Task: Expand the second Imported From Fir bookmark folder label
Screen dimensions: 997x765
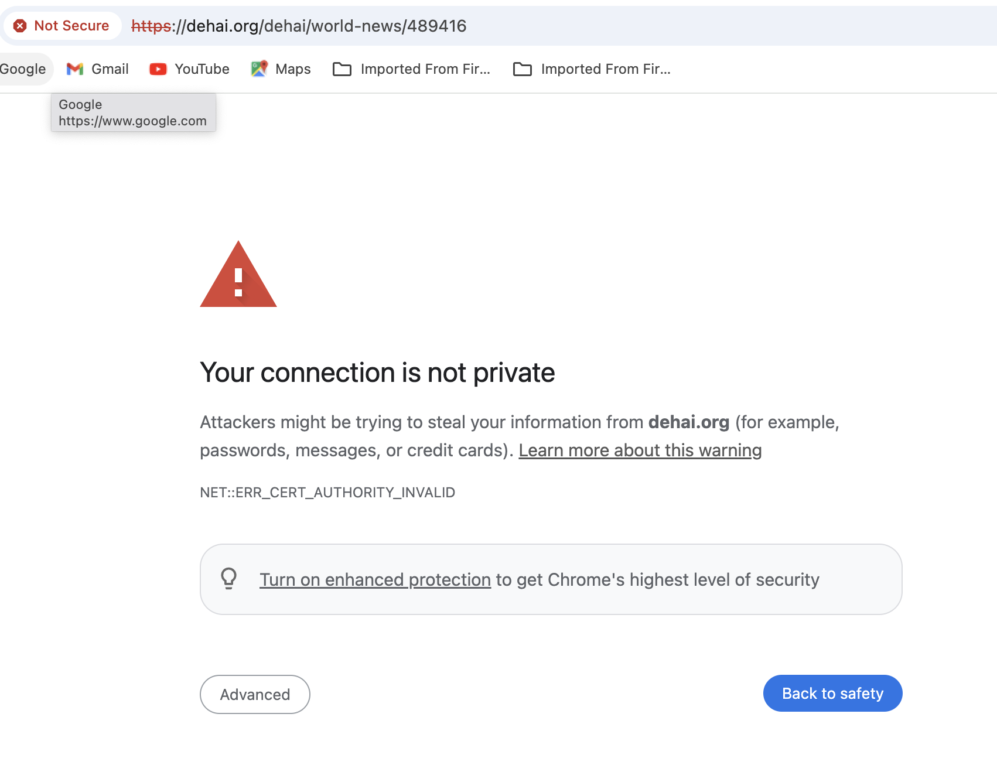Action: tap(606, 69)
